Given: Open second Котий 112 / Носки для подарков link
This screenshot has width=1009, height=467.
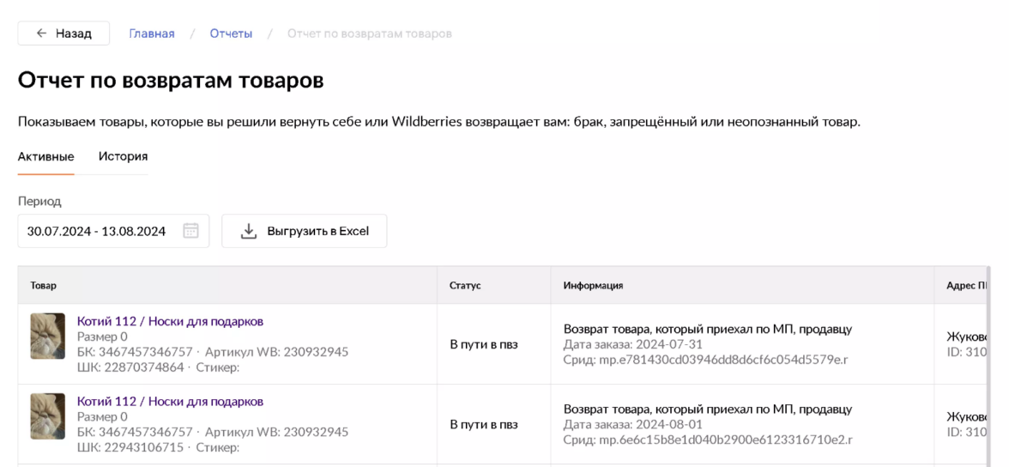Looking at the screenshot, I should point(170,402).
